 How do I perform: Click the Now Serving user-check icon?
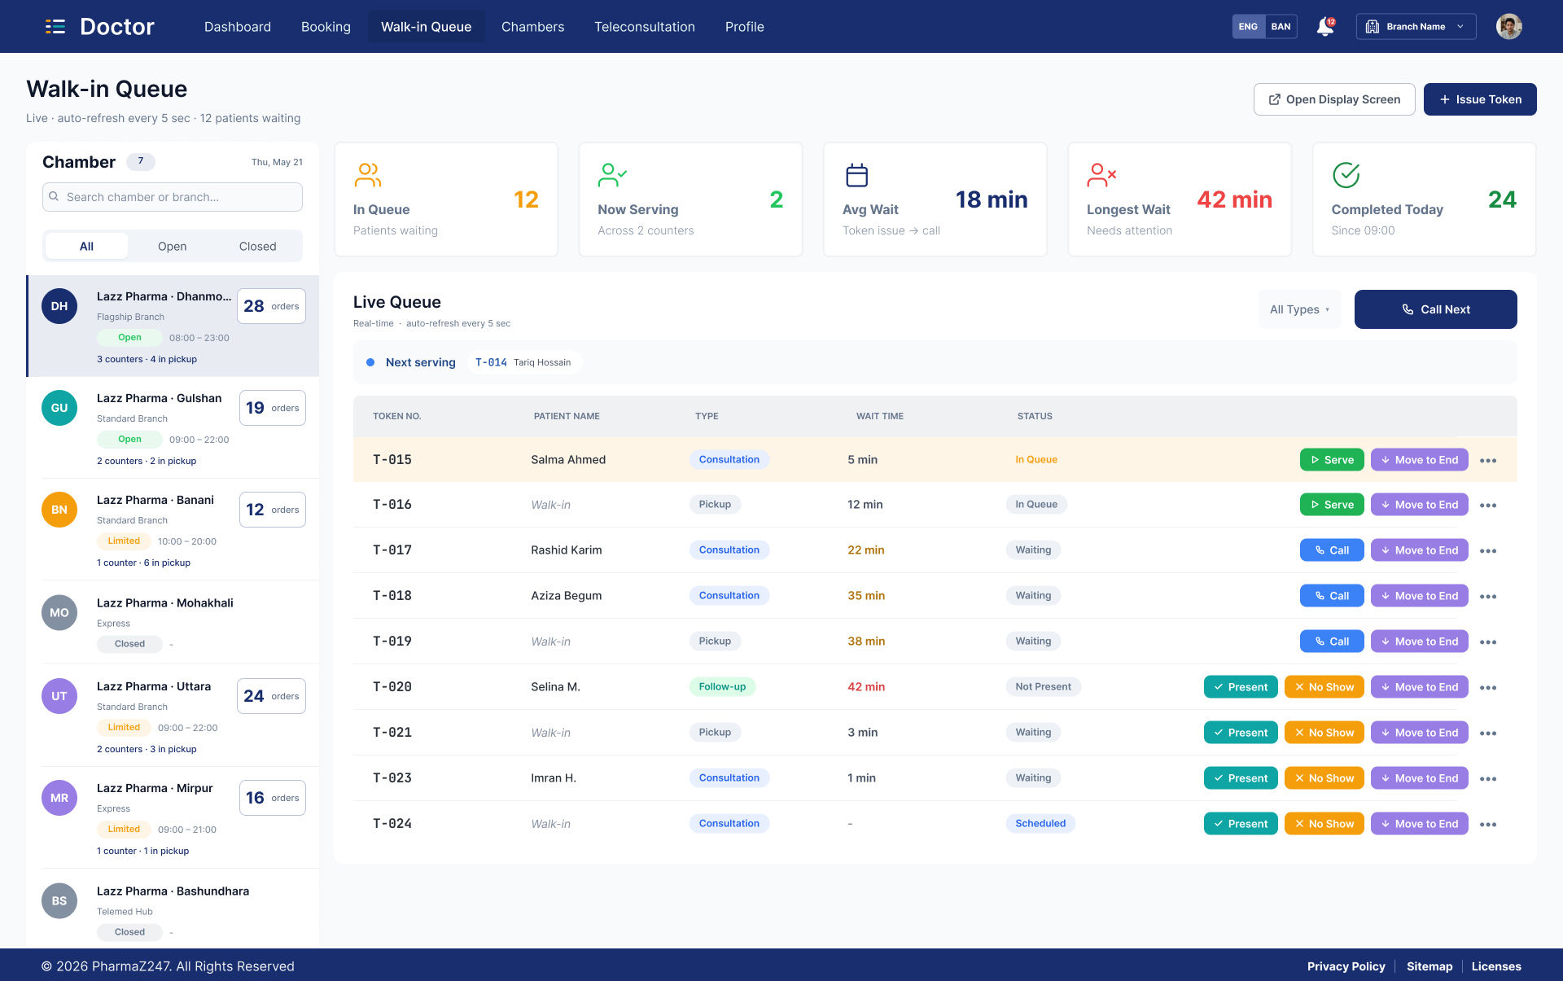click(x=612, y=175)
